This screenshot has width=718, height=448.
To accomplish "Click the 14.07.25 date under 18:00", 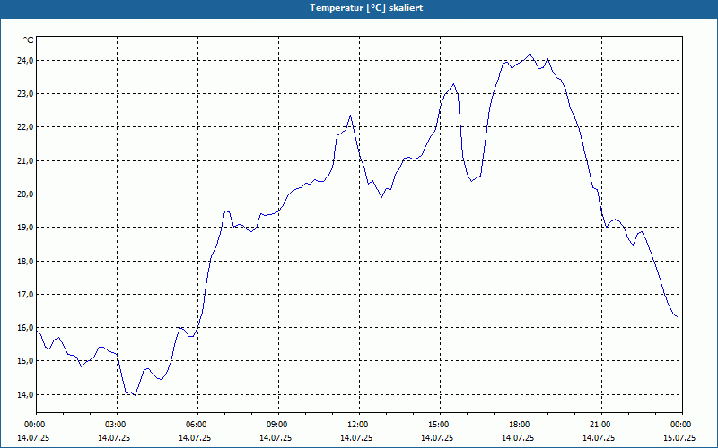I will coord(518,438).
